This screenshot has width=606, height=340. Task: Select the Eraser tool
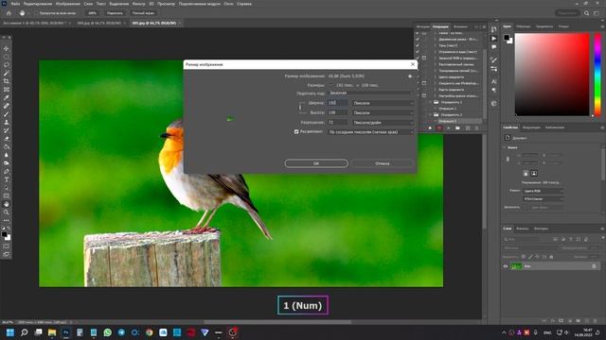(7, 139)
